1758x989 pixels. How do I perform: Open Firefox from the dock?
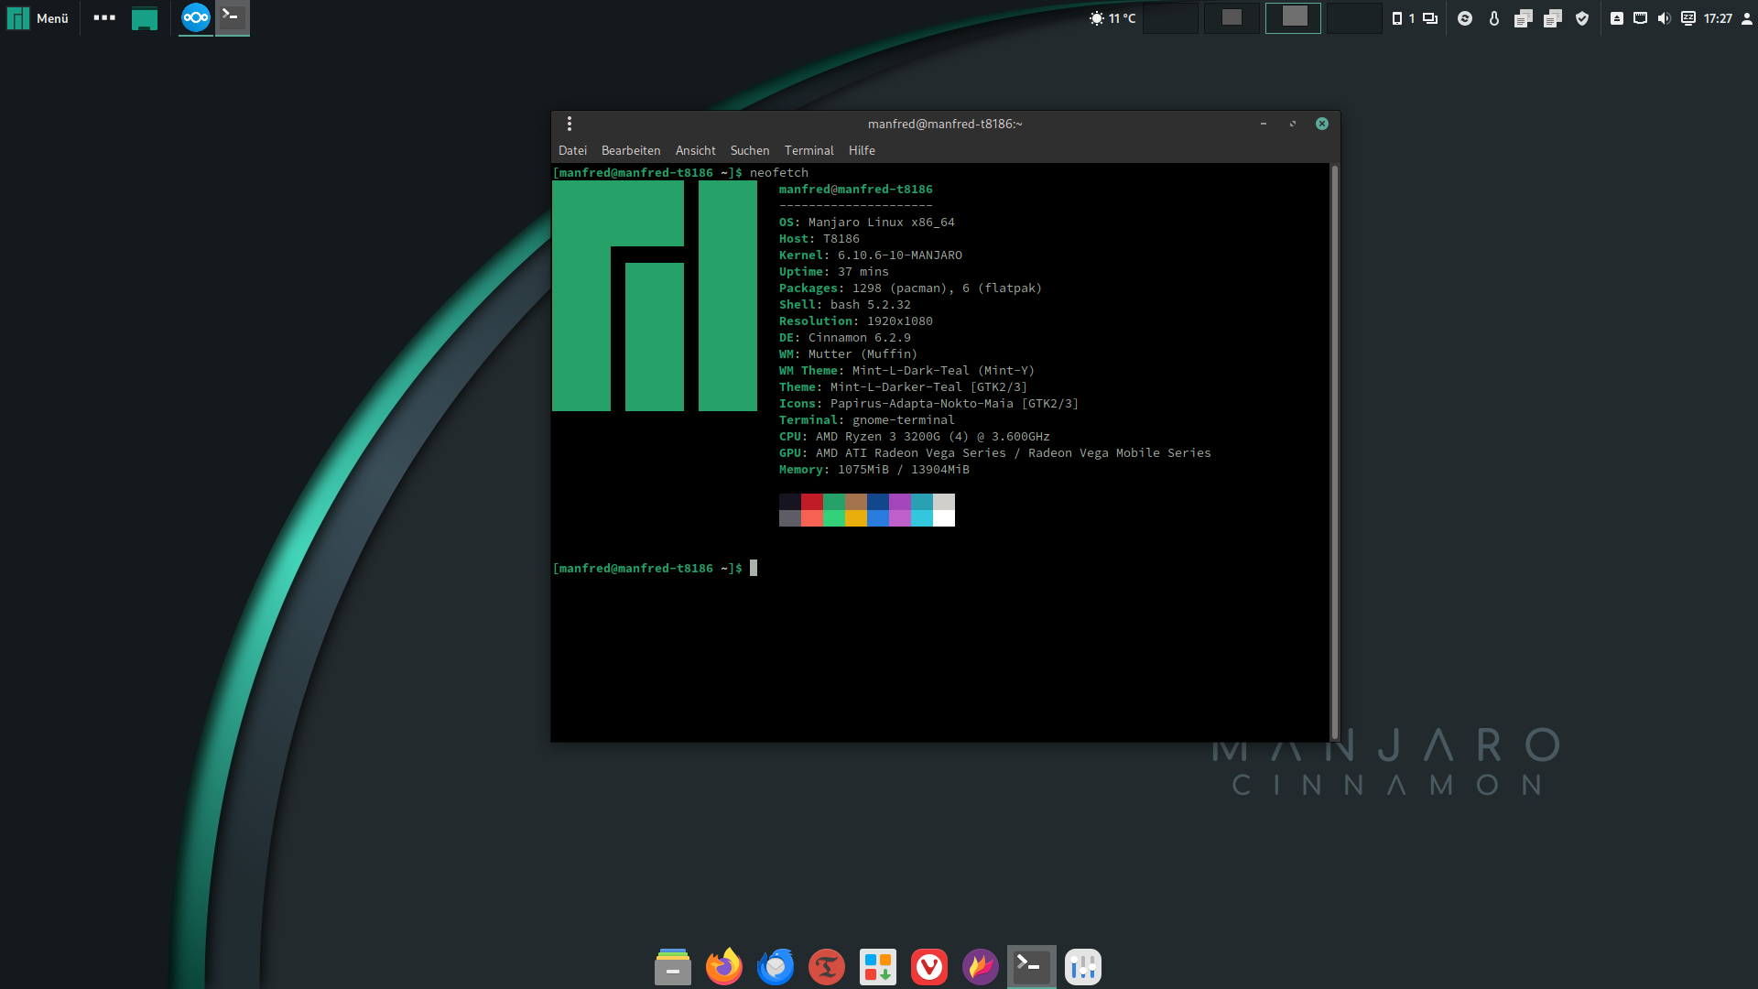pos(723,967)
